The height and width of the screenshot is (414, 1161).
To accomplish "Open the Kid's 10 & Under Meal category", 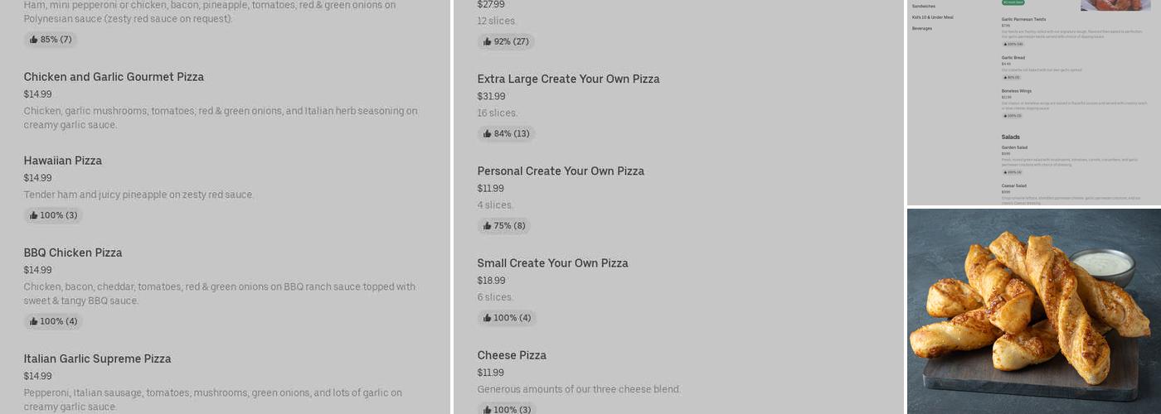I will click(x=932, y=17).
